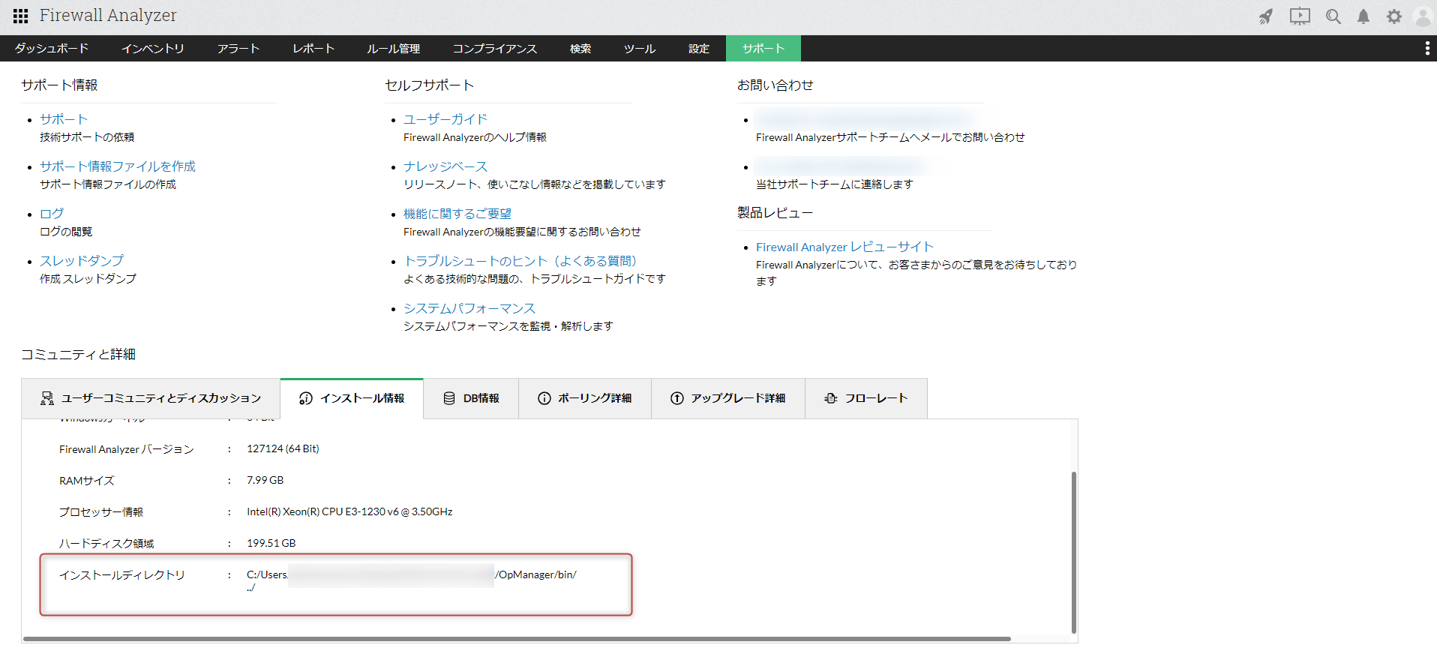Click the hard disk value 199.51 GB
The height and width of the screenshot is (645, 1437).
(271, 543)
